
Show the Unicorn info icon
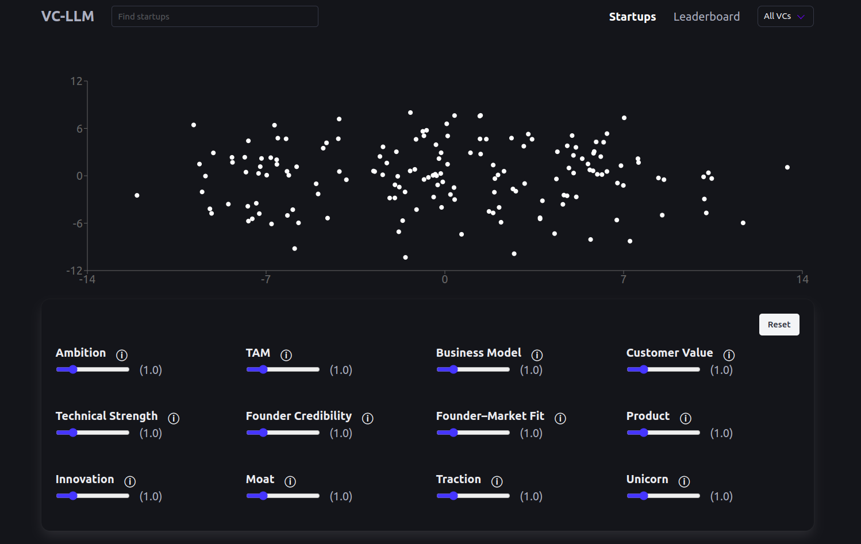684,481
